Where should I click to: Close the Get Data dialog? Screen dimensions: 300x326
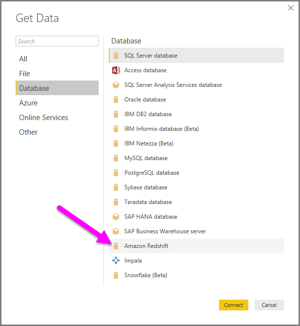(x=291, y=8)
